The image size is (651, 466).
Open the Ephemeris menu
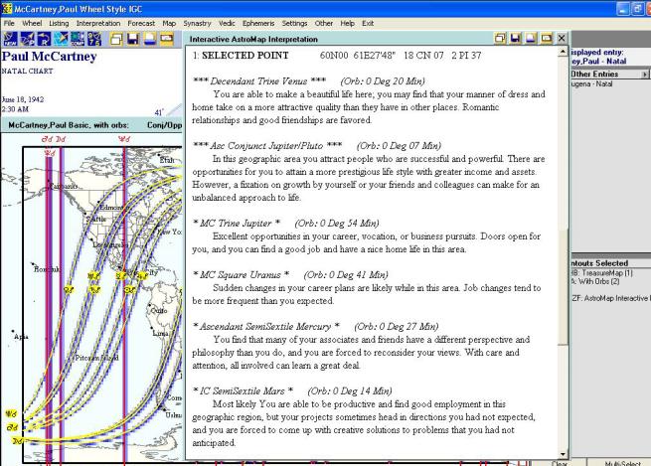pyautogui.click(x=258, y=23)
